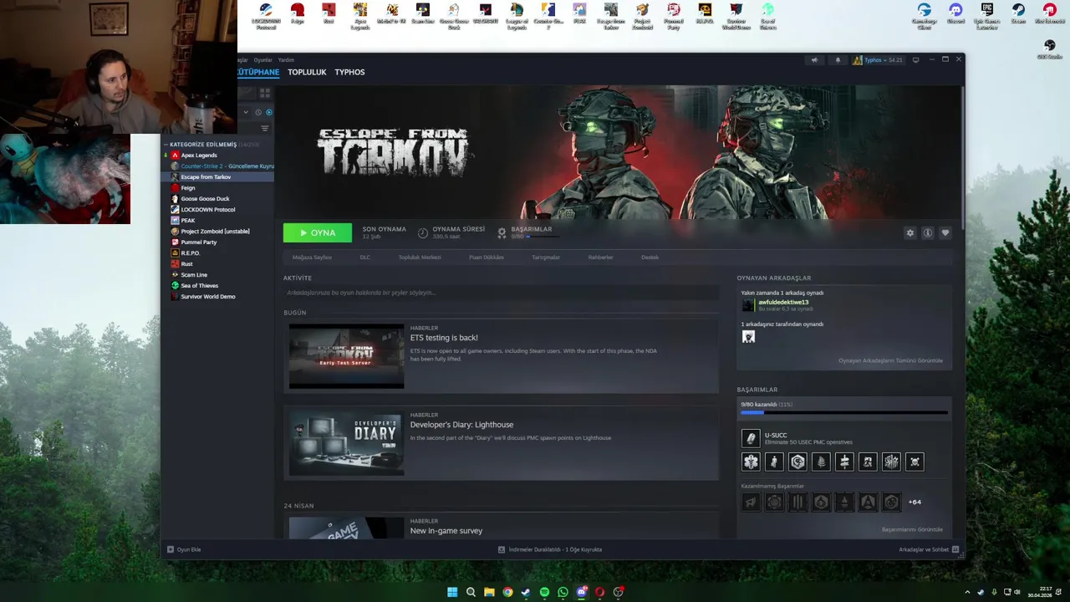The image size is (1070, 602).
Task: Click Oyun Ekle at bottom left
Action: pyautogui.click(x=184, y=549)
